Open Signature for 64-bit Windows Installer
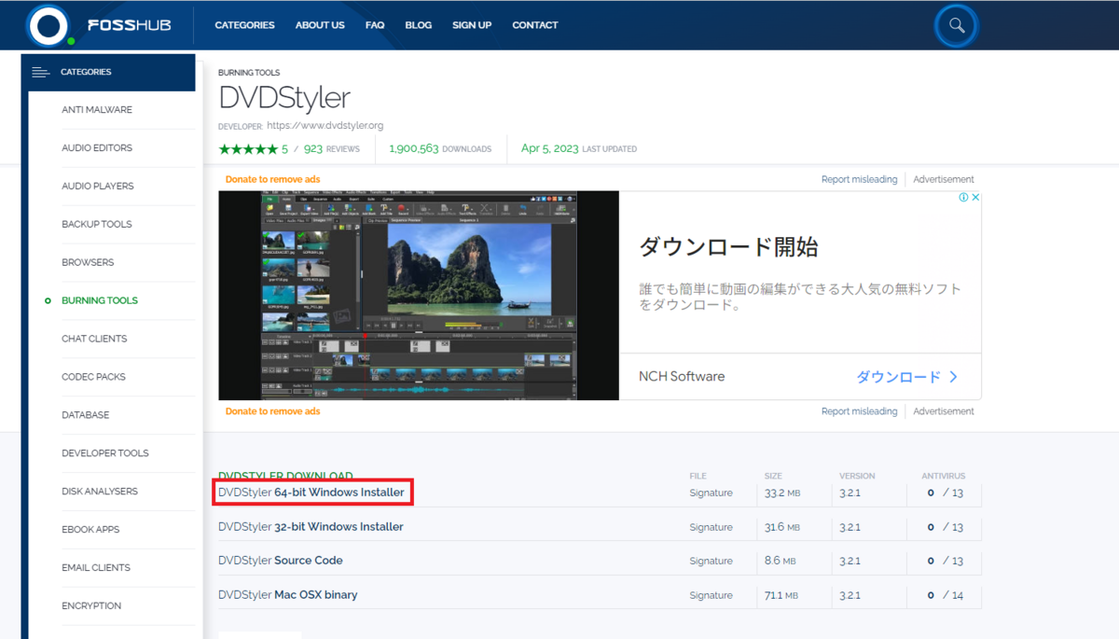The width and height of the screenshot is (1119, 639). pyautogui.click(x=711, y=493)
